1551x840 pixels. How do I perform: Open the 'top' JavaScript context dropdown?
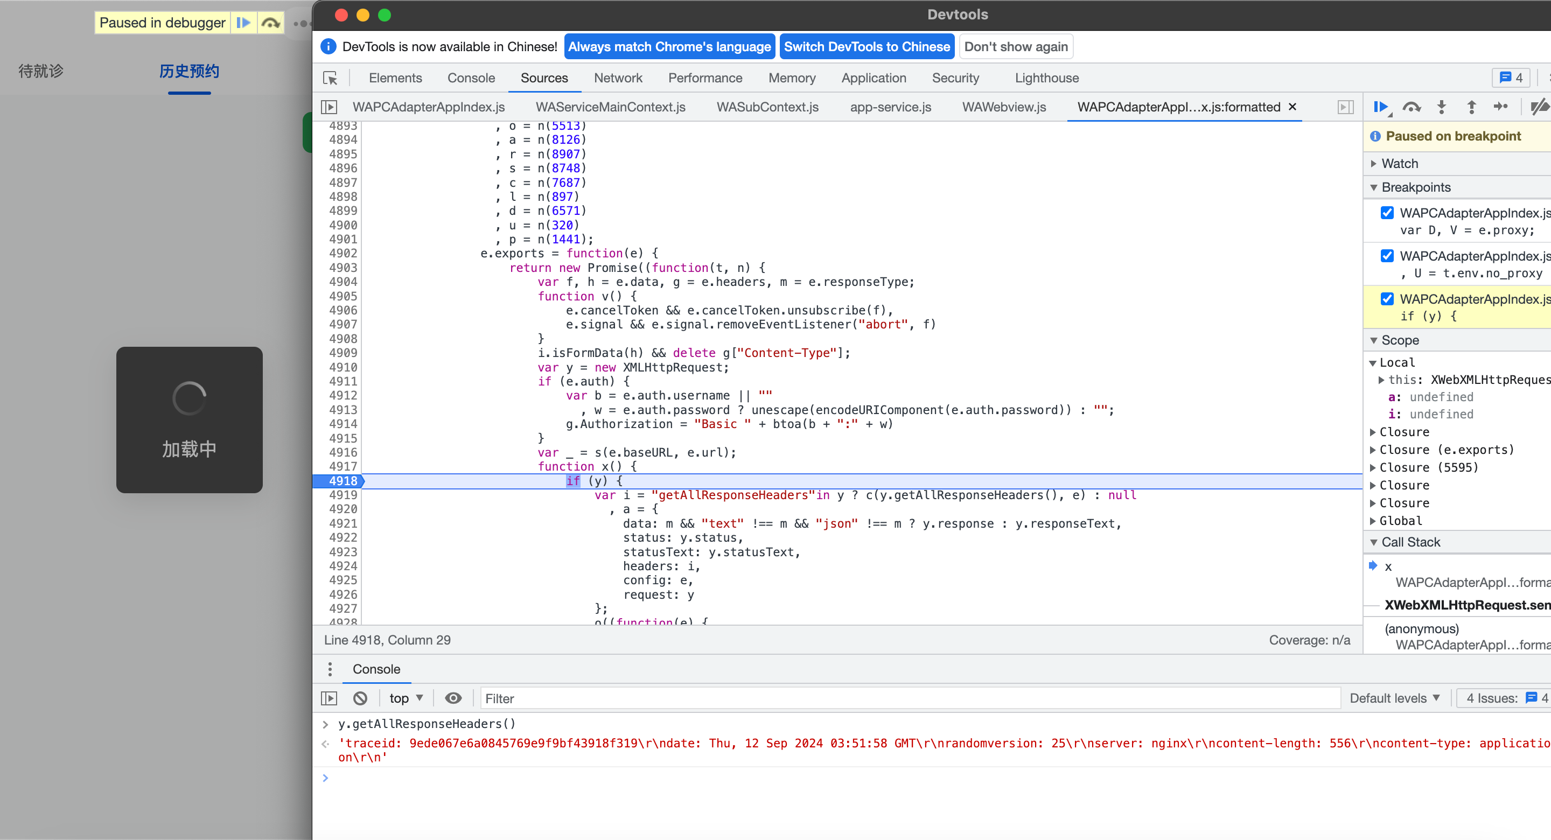(x=407, y=698)
